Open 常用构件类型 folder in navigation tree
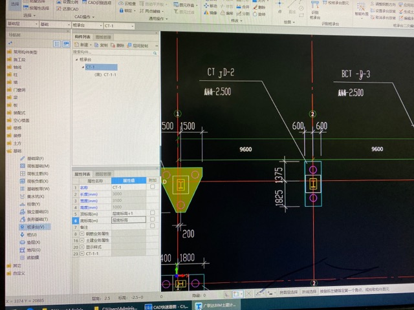 (x=22, y=52)
